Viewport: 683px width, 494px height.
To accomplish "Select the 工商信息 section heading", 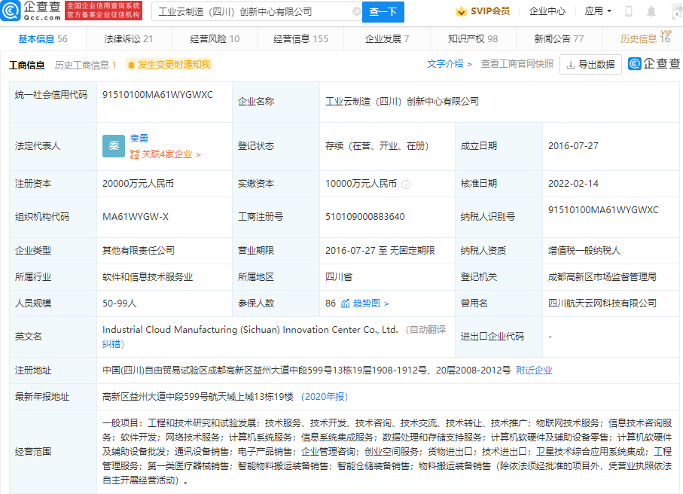I will 27,66.
